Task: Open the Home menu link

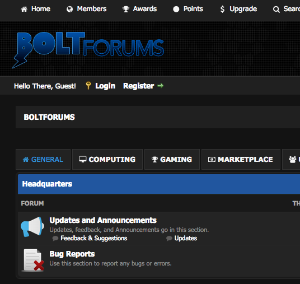Action: (41, 9)
